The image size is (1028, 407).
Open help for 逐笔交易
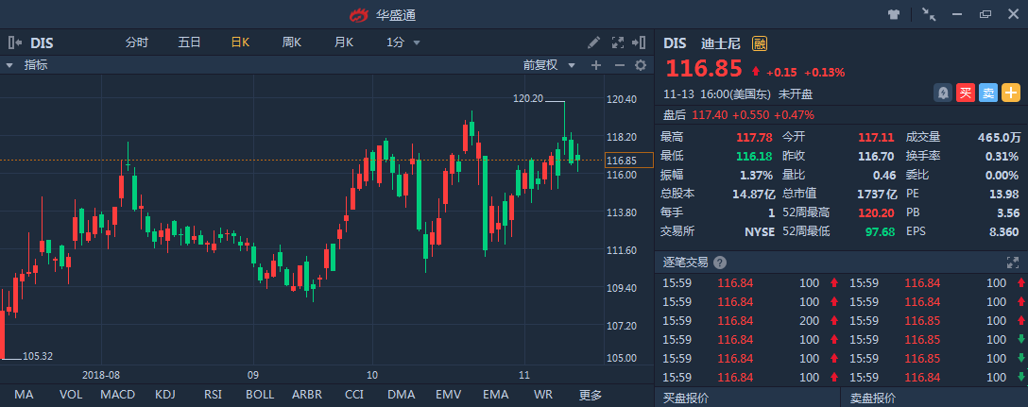(x=720, y=263)
